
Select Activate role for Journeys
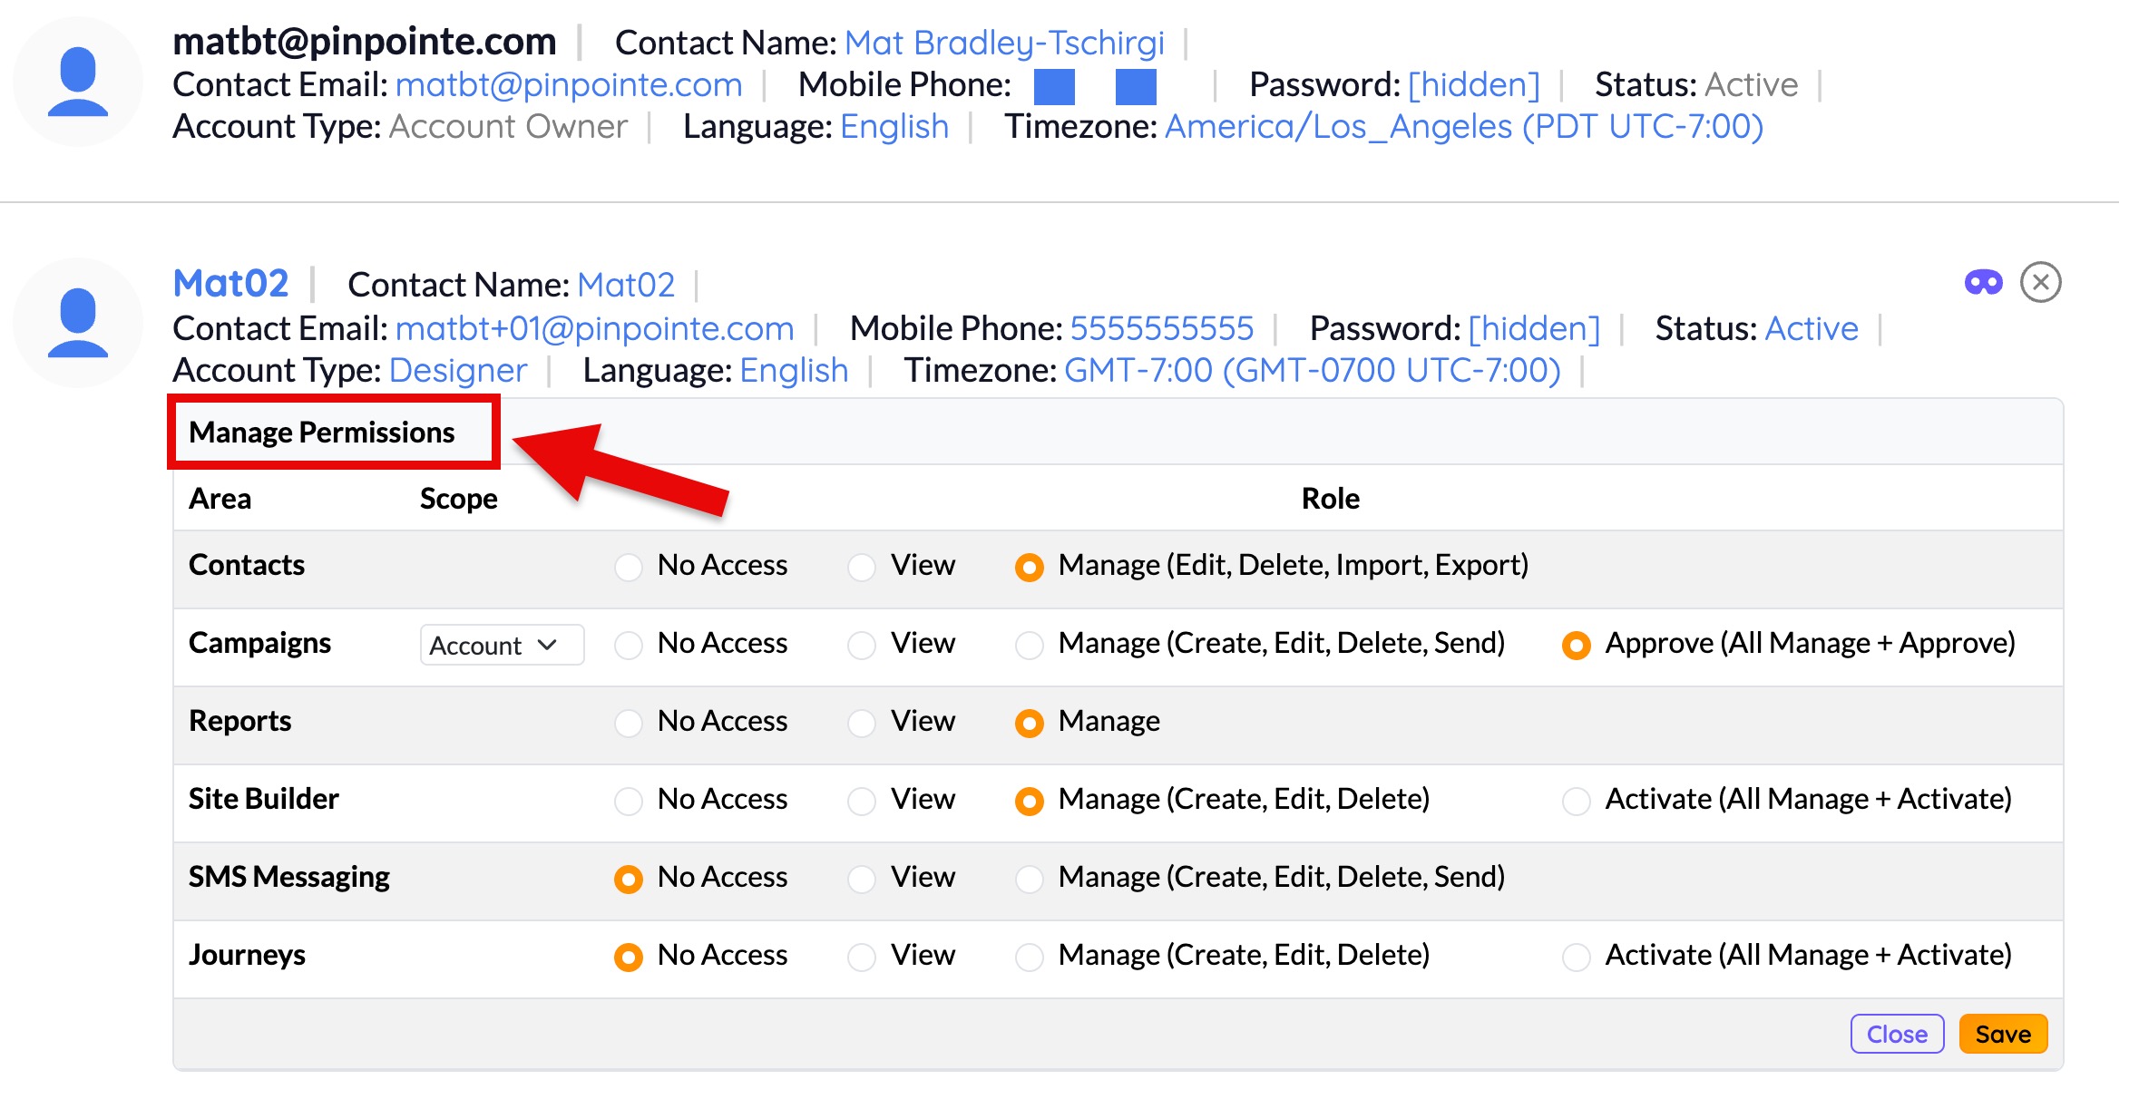1576,958
